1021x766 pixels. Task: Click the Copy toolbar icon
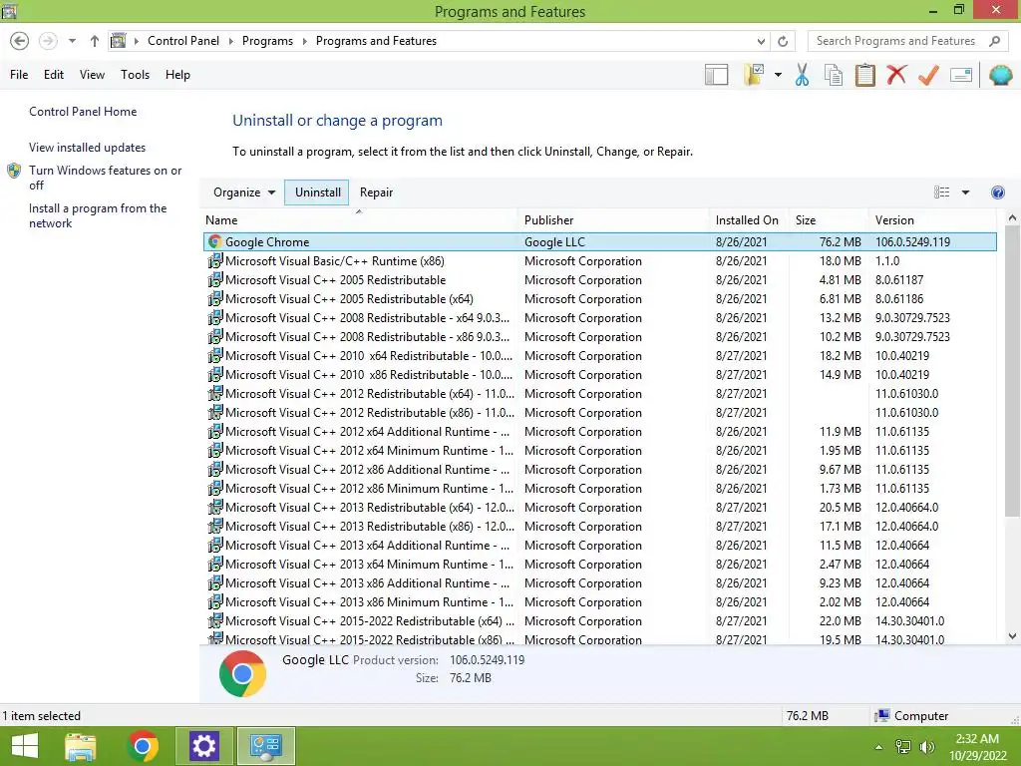tap(834, 75)
